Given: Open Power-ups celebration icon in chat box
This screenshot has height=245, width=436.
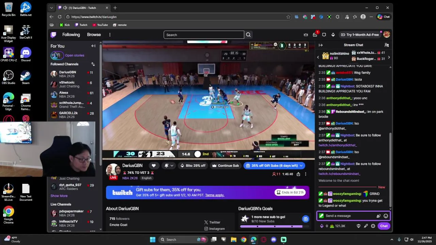Looking at the screenshot, I should [378, 216].
